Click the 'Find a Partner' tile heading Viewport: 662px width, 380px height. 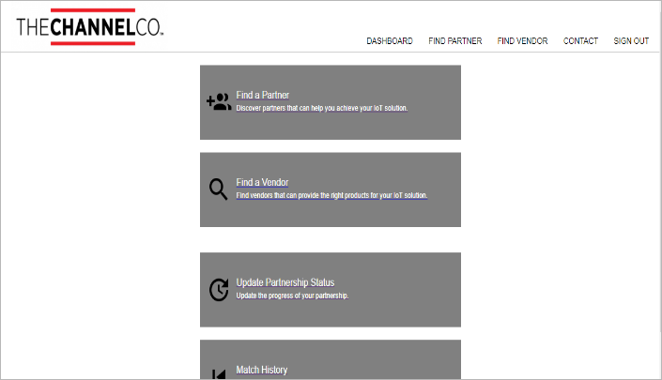coord(262,95)
